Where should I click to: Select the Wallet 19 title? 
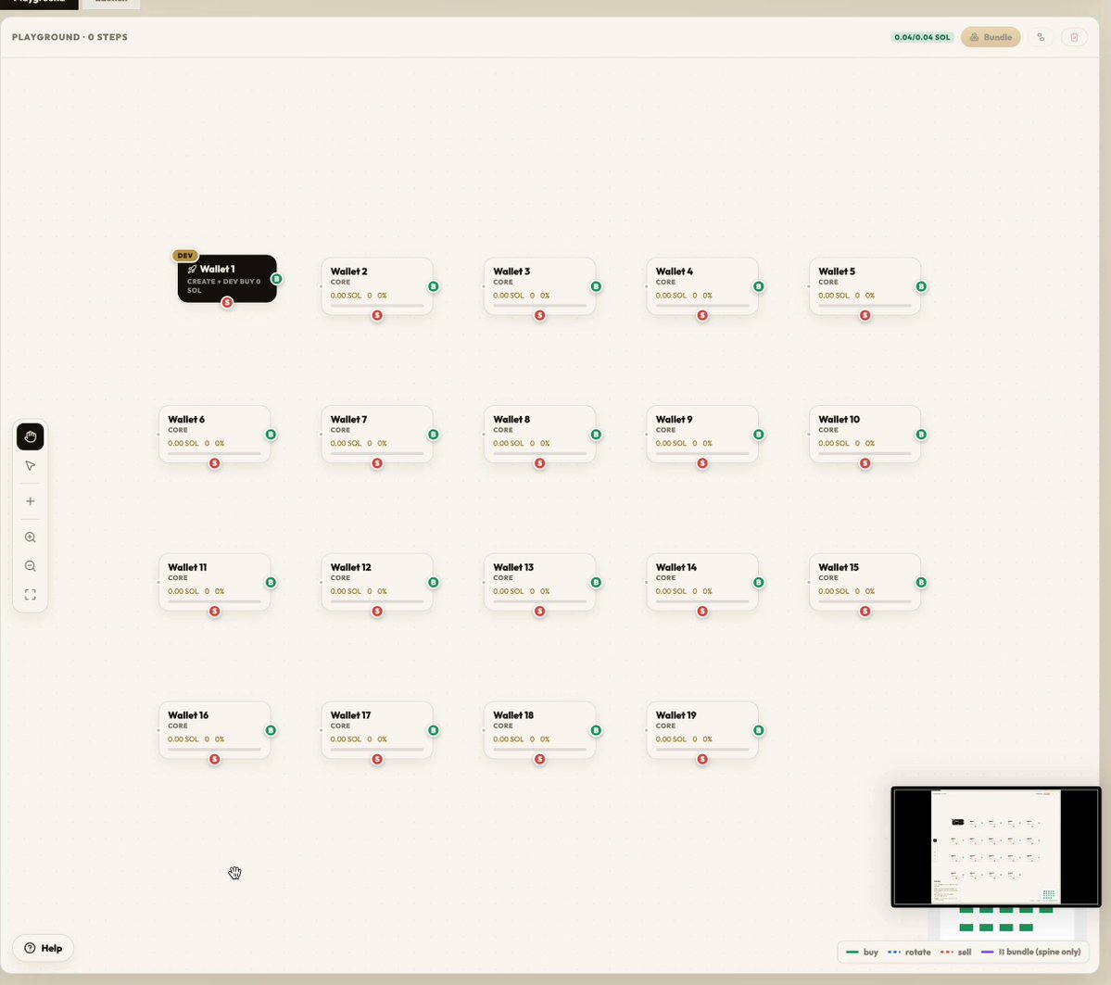click(x=675, y=715)
